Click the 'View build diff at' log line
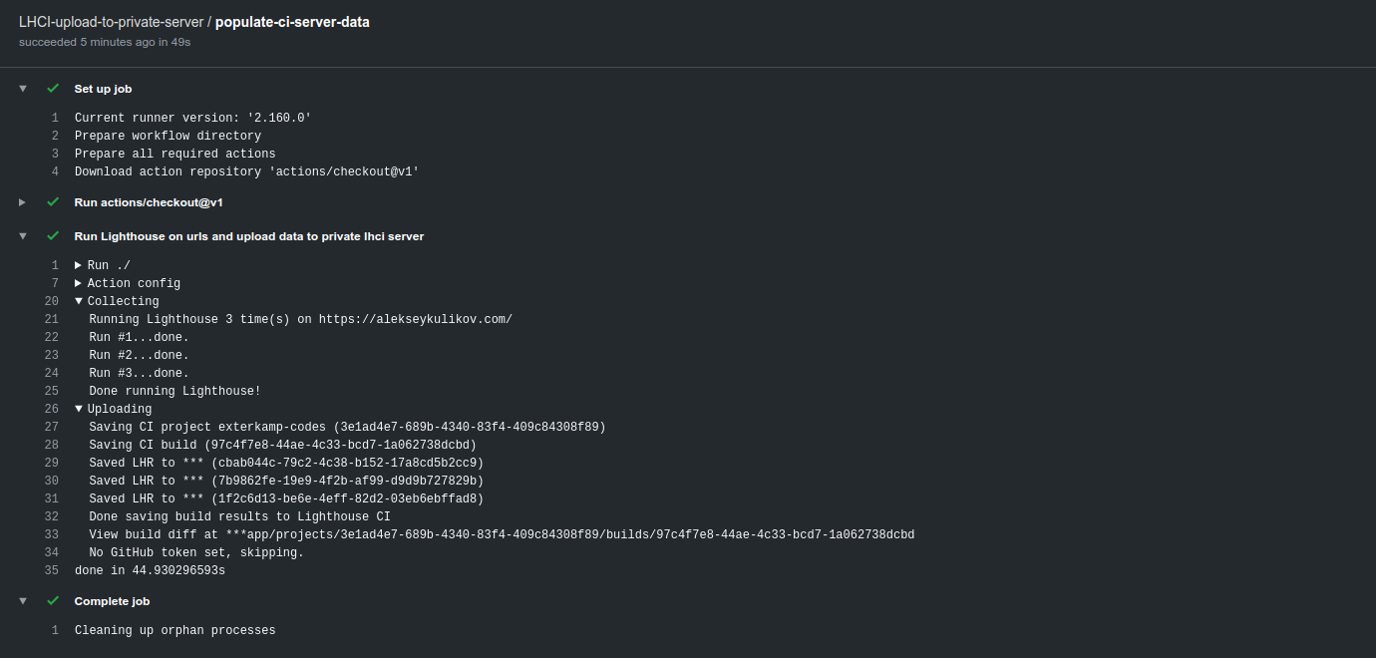The width and height of the screenshot is (1376, 658). pyautogui.click(x=502, y=534)
